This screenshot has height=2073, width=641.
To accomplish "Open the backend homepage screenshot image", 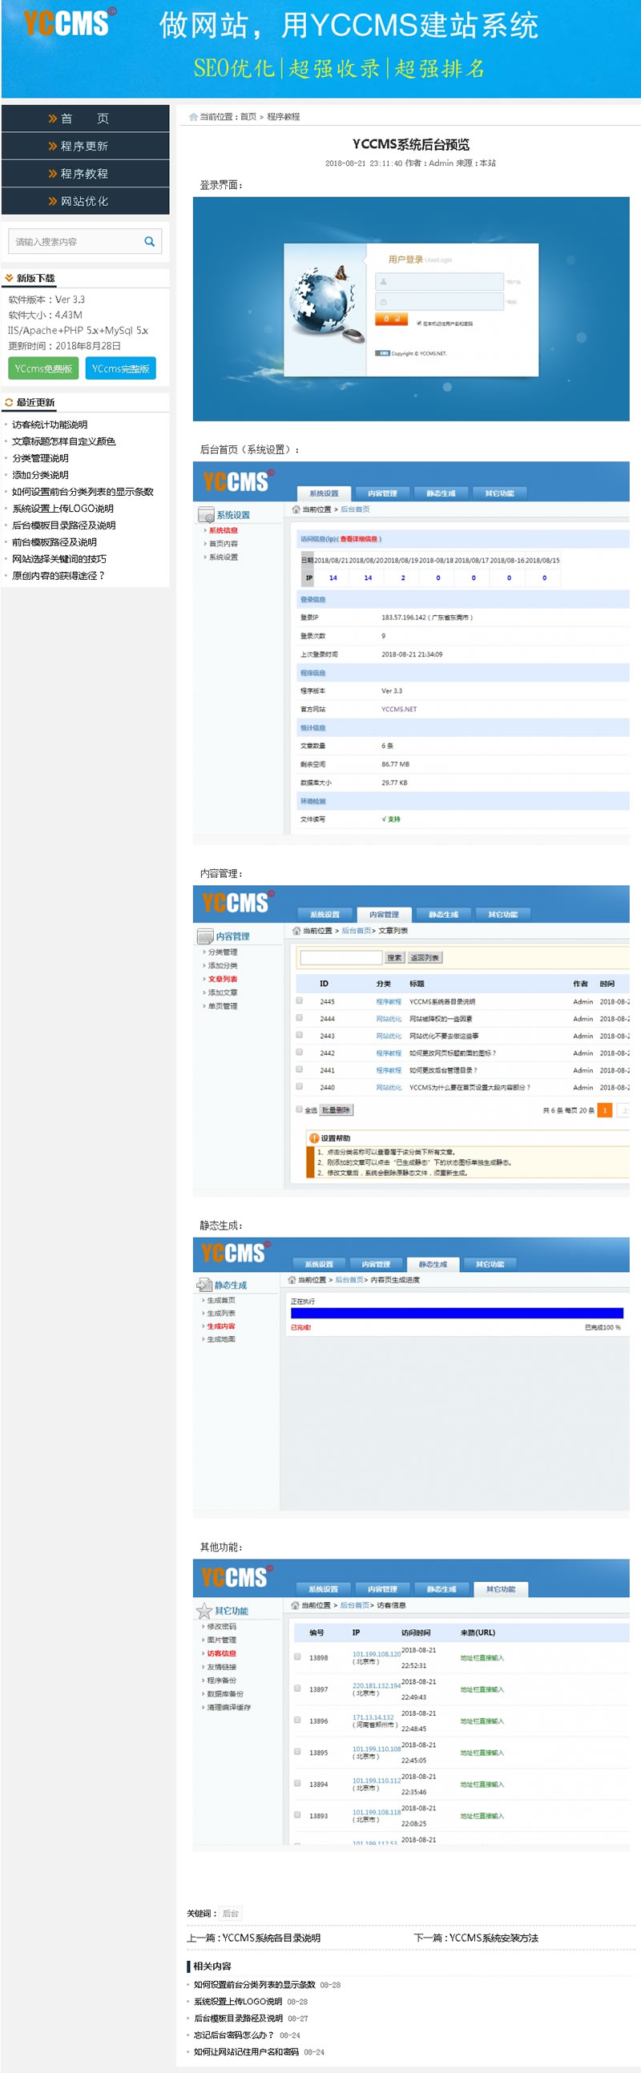I will point(411,653).
